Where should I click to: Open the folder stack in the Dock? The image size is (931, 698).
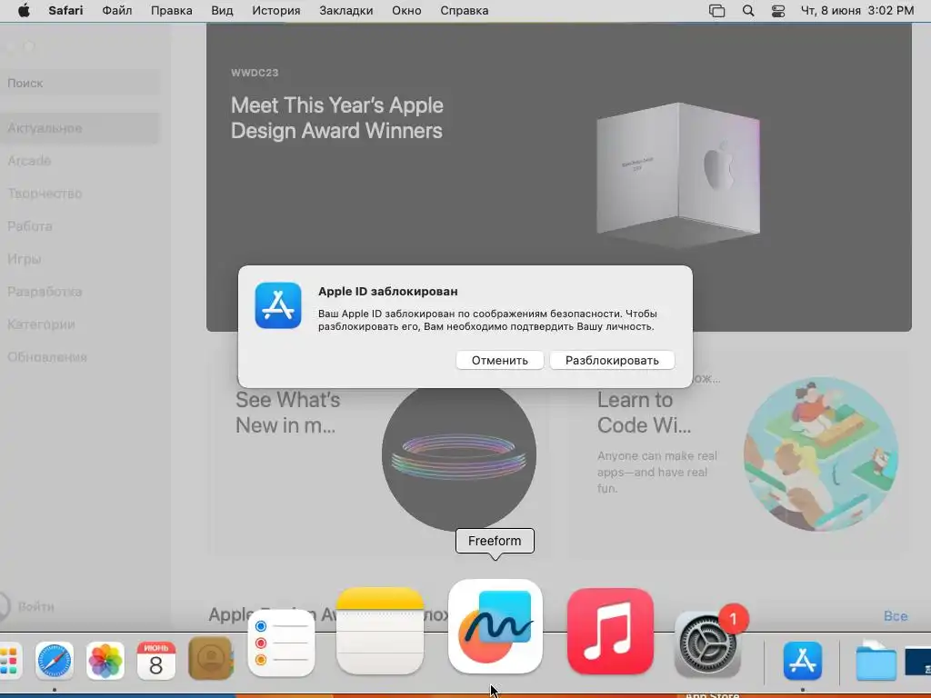tap(876, 661)
